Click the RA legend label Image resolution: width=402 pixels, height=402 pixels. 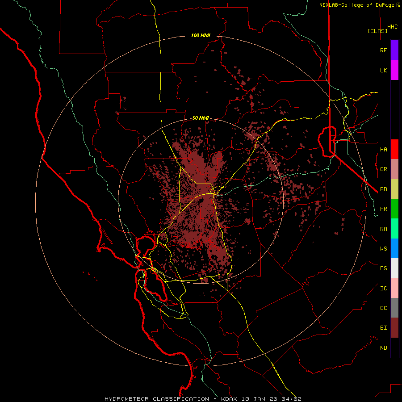383,229
